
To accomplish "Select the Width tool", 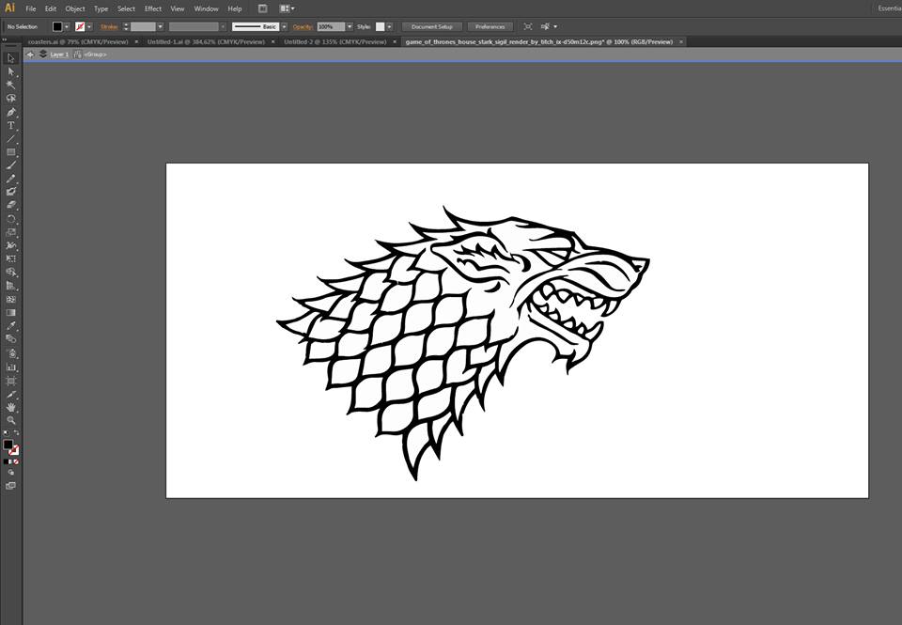I will pyautogui.click(x=11, y=245).
